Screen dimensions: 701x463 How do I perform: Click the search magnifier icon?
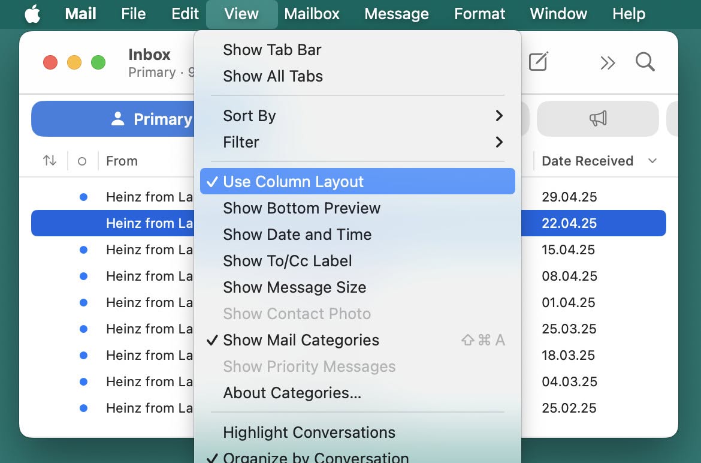coord(645,62)
